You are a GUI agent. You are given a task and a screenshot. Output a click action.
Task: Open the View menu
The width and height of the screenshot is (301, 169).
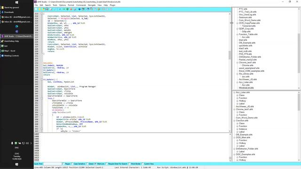[99, 5]
